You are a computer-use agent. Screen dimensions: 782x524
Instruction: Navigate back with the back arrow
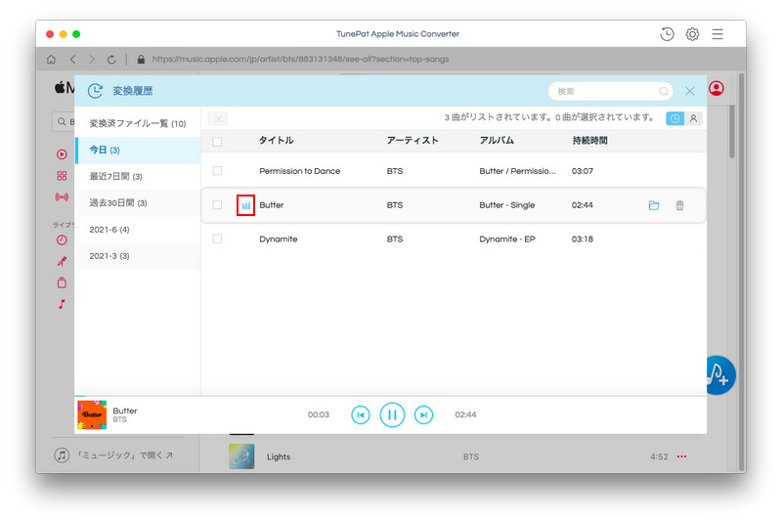(x=72, y=60)
